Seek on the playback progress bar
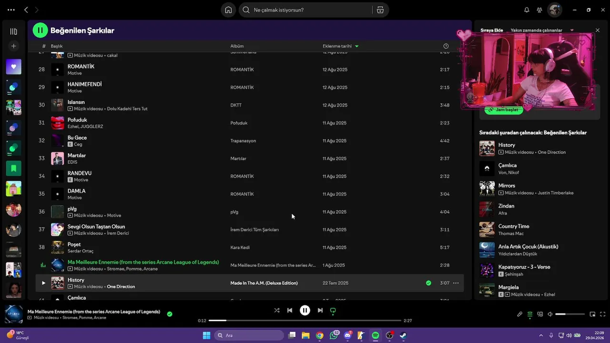Screen dimensions: 610x343 click(x=305, y=321)
